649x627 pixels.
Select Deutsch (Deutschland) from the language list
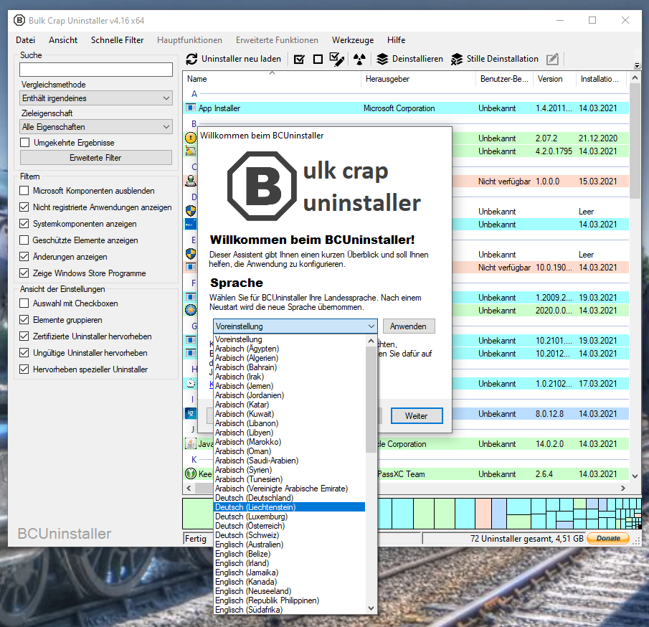tap(289, 498)
